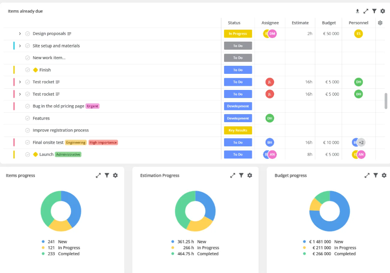Click yellow In Progress segment in Estimation donut
Viewport: 390px width, 273px height.
(199, 224)
